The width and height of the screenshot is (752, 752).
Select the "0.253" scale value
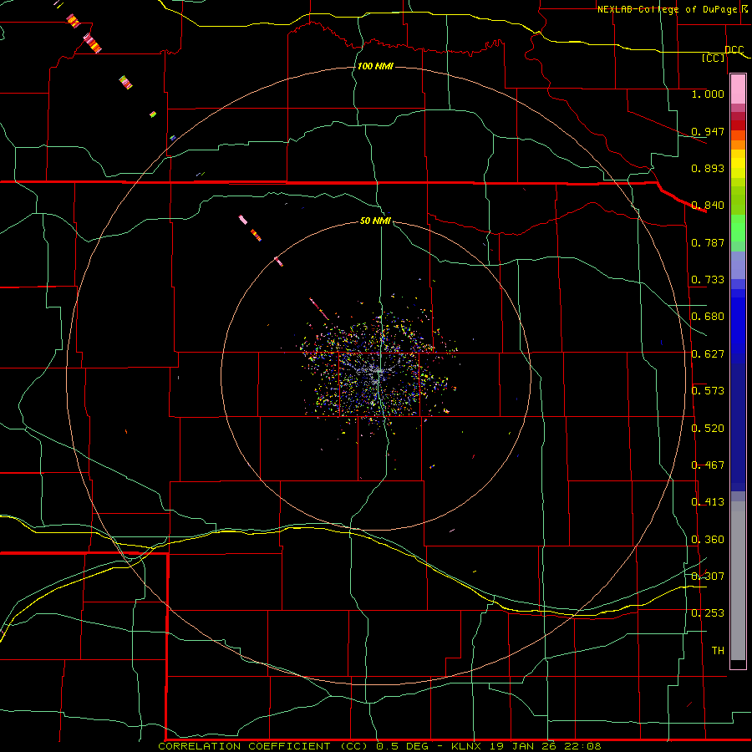click(708, 613)
